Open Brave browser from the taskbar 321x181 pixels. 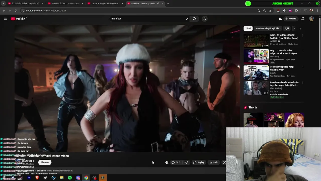pyautogui.click(x=37, y=178)
